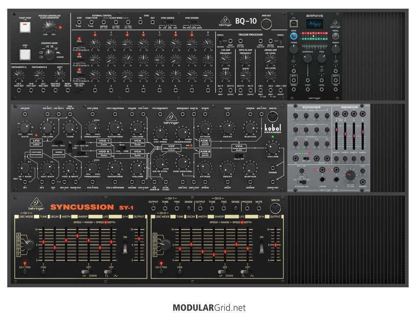Click the Syncussion CH 2 OUTPUT slider
419x315 pixels.
coord(276,244)
